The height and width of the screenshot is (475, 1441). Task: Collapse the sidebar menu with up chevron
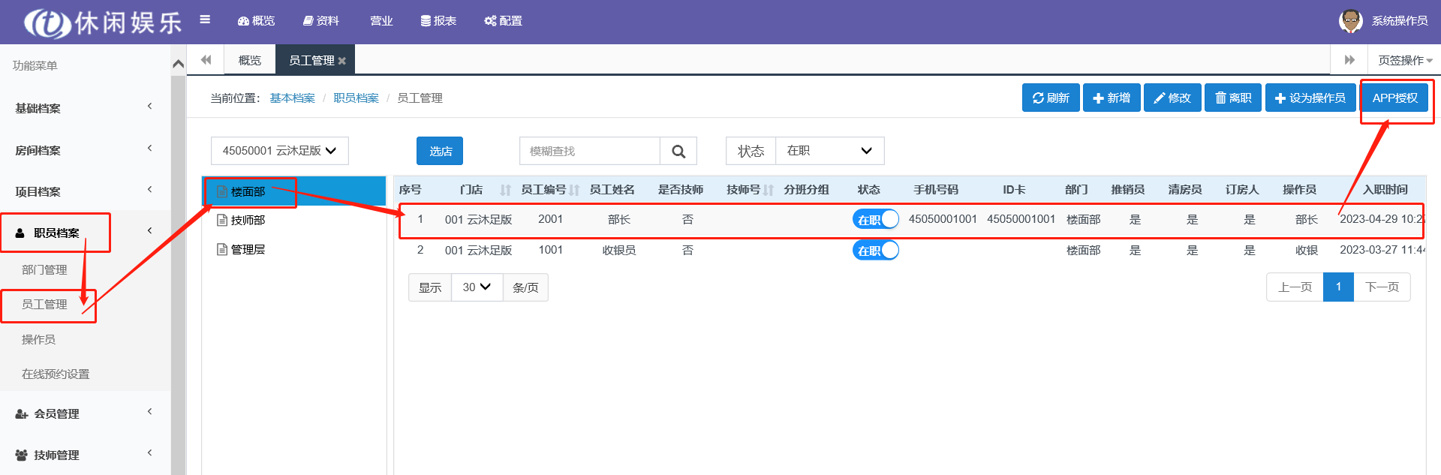coord(178,65)
